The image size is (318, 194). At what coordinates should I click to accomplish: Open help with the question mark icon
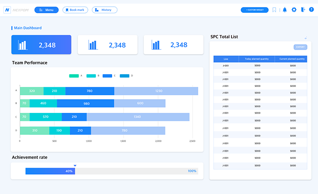311,10
